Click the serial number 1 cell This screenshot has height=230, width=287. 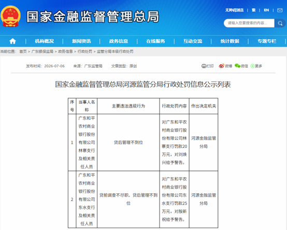coord(72,143)
